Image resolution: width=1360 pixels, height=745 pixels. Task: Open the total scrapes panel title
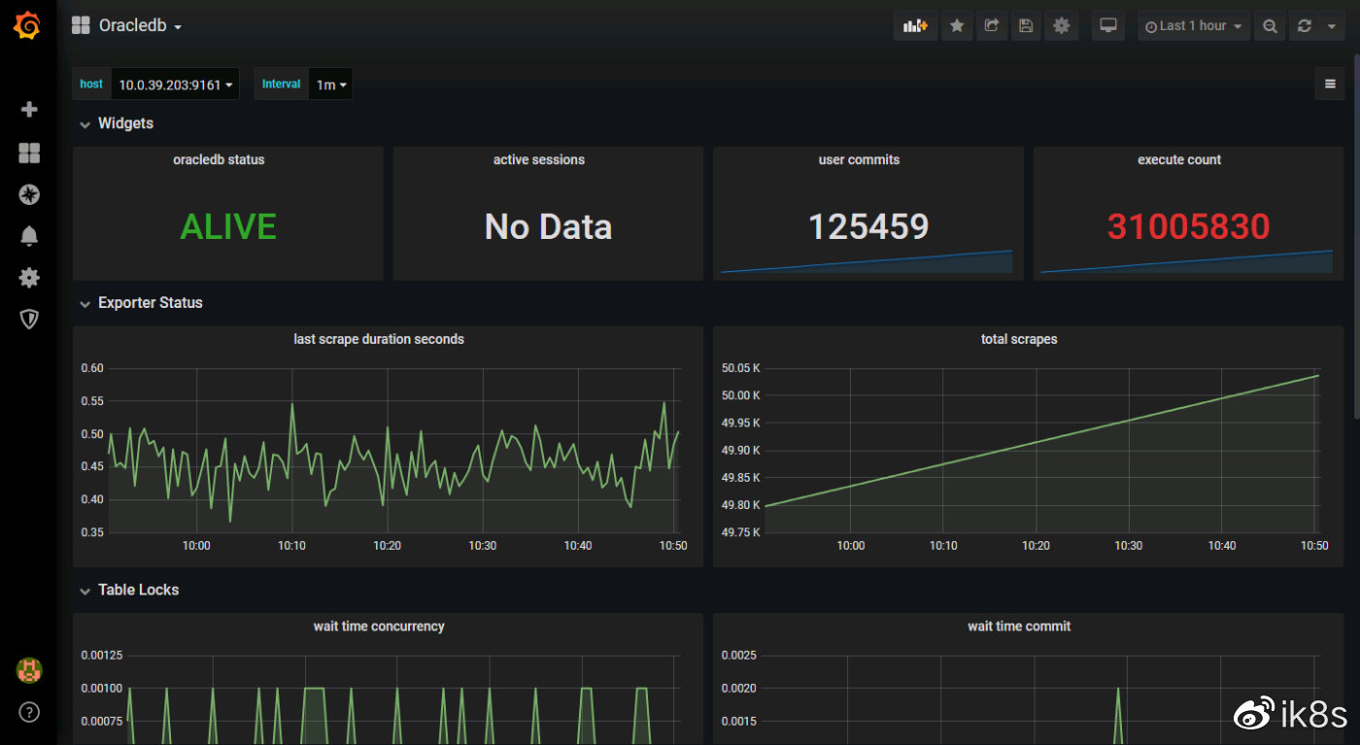click(1019, 339)
